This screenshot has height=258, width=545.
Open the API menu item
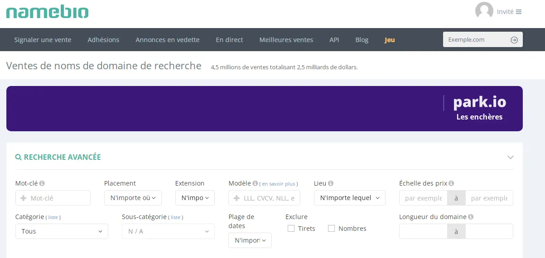tap(334, 40)
